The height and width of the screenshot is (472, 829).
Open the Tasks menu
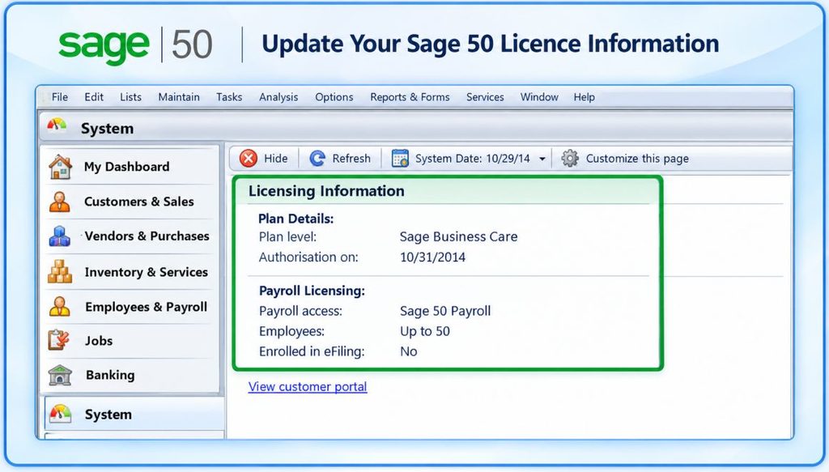point(229,96)
